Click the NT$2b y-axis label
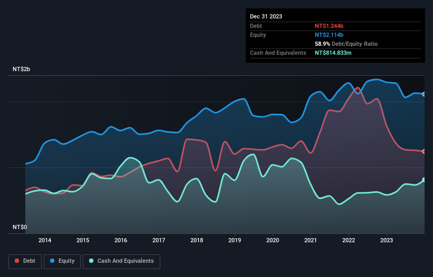Image resolution: width=433 pixels, height=277 pixels. 21,69
